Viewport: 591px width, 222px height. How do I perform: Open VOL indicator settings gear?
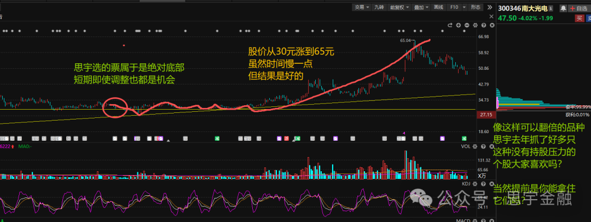pos(476,146)
